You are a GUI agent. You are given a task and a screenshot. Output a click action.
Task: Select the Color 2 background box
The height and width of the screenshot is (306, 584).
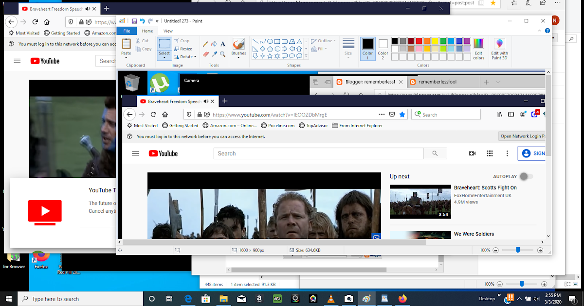[383, 48]
